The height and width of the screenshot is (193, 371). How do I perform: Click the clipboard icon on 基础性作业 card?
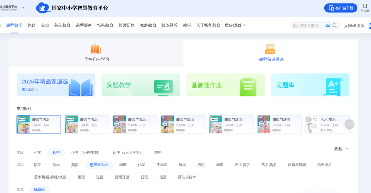248,87
